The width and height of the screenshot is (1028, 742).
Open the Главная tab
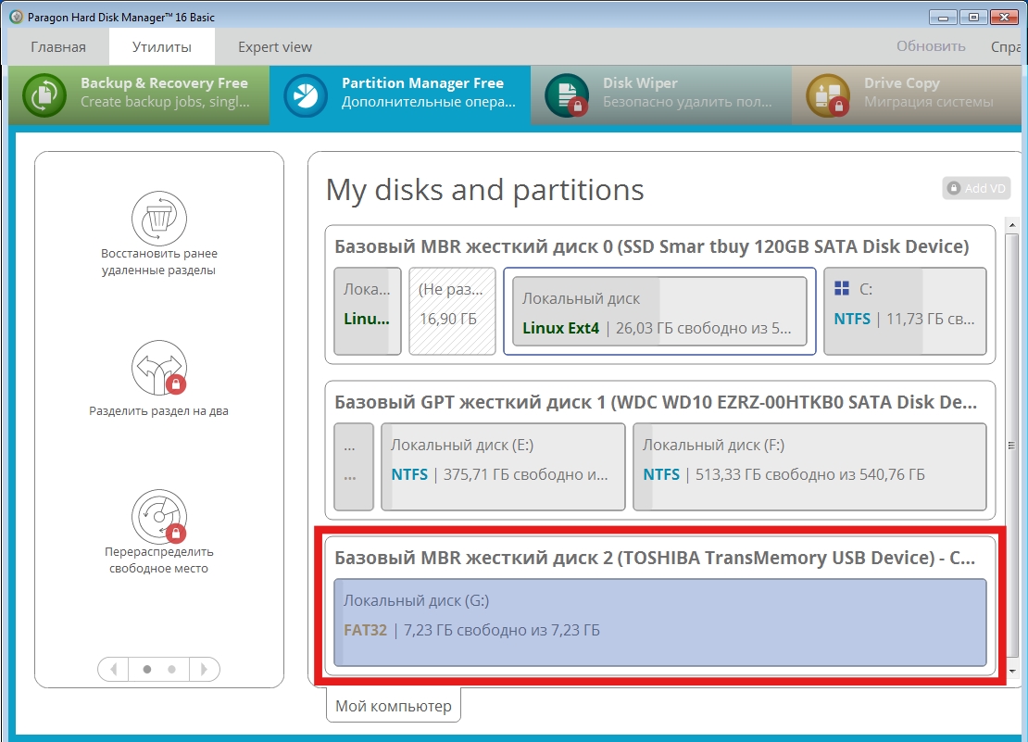[58, 46]
